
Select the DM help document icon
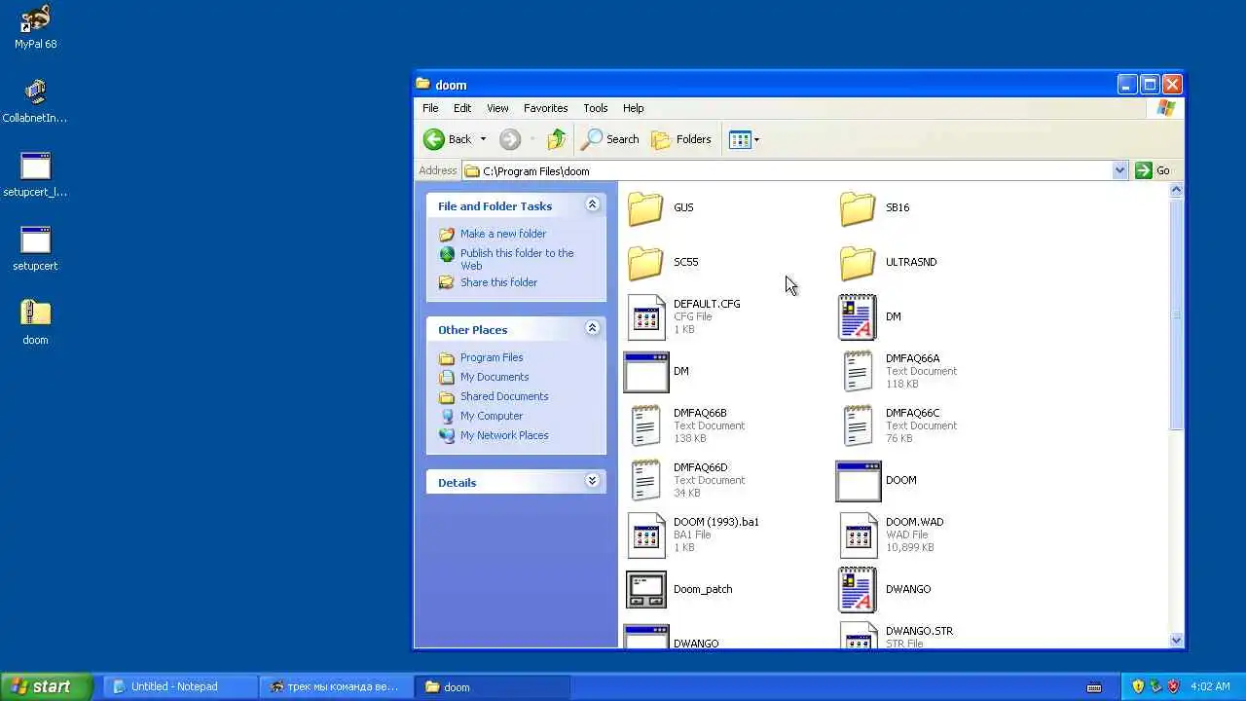pos(858,316)
